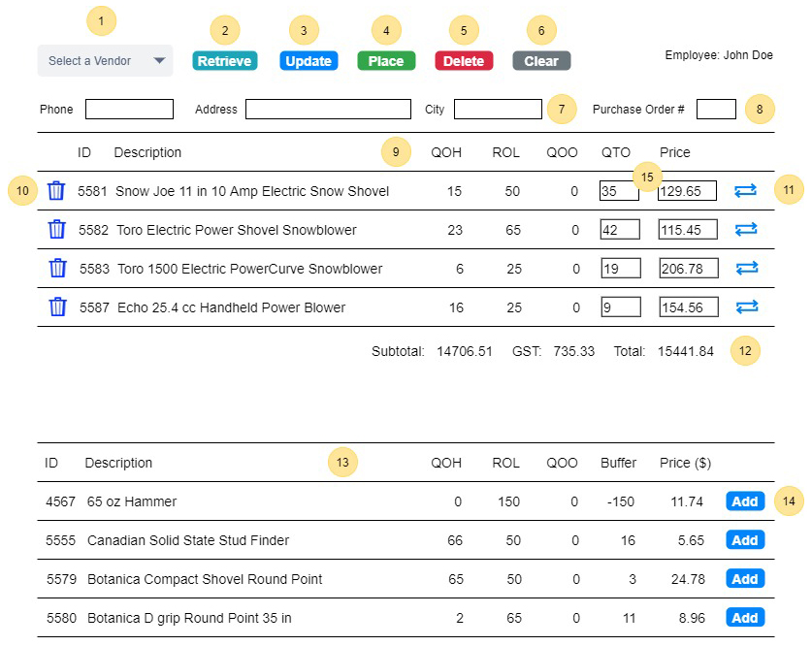812x646 pixels.
Task: Focus the Purchase Order # field
Action: (x=716, y=110)
